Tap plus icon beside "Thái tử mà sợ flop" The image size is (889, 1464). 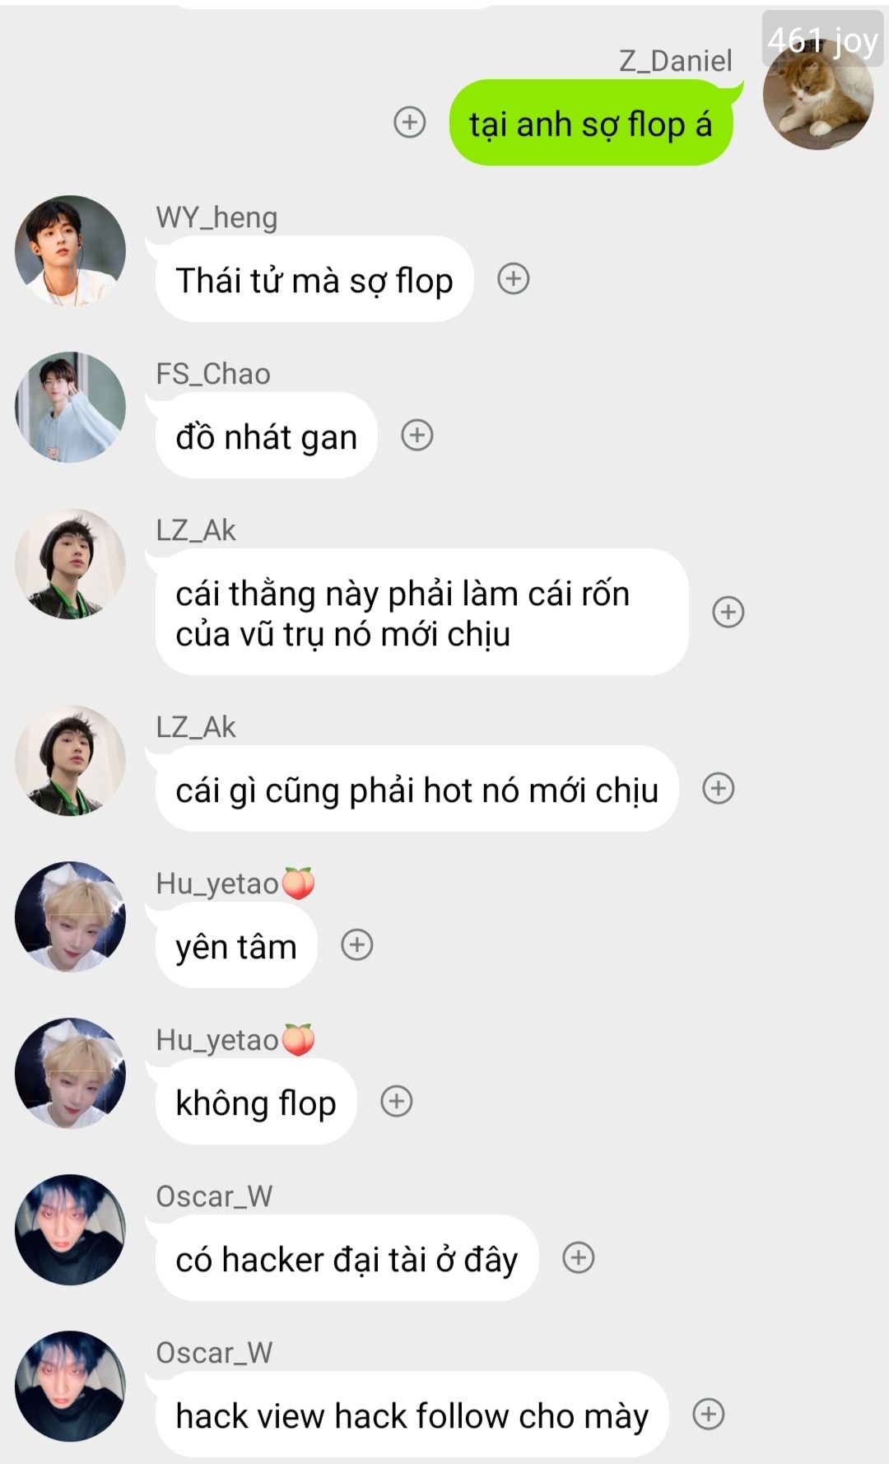pyautogui.click(x=514, y=278)
